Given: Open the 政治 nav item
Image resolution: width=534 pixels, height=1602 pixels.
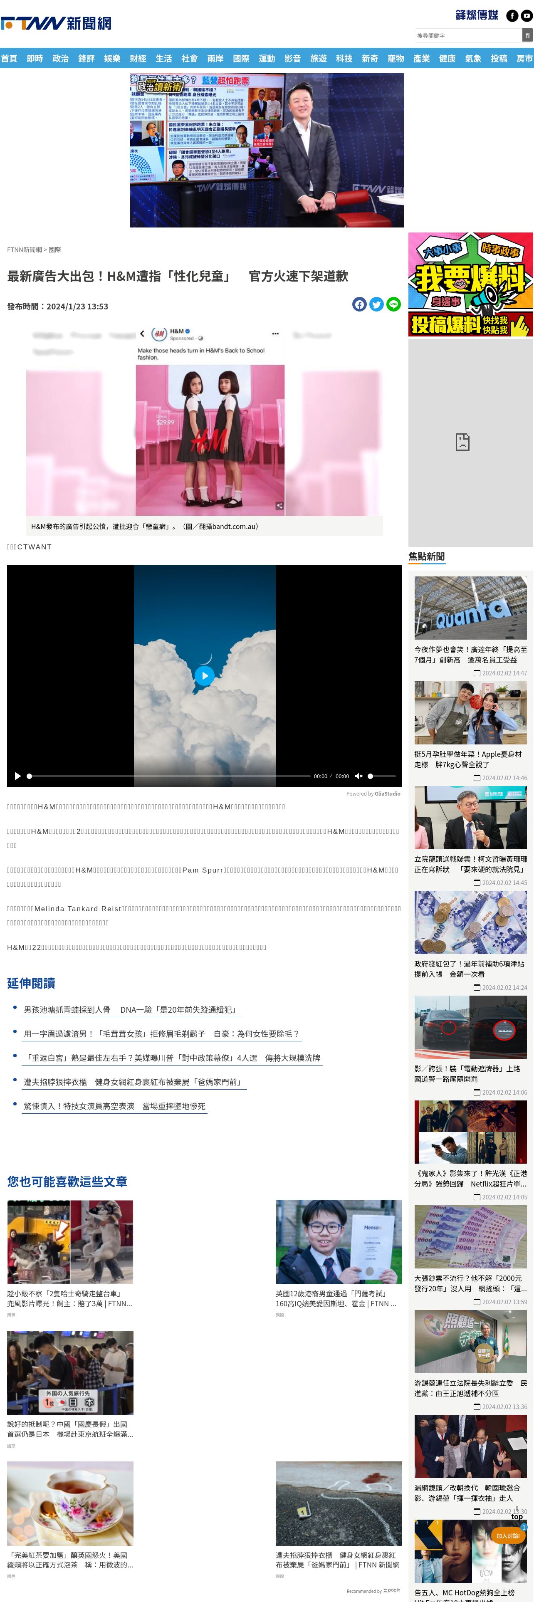Looking at the screenshot, I should pyautogui.click(x=60, y=59).
